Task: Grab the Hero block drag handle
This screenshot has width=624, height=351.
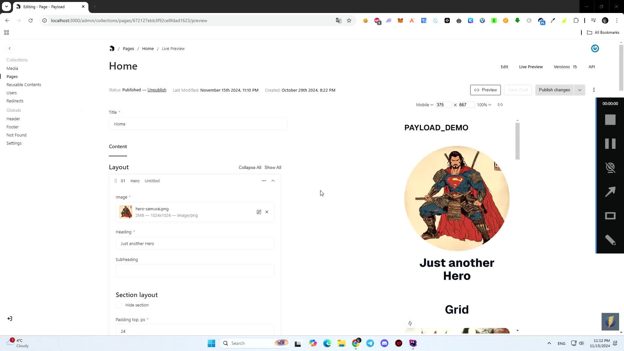Action: (x=116, y=181)
